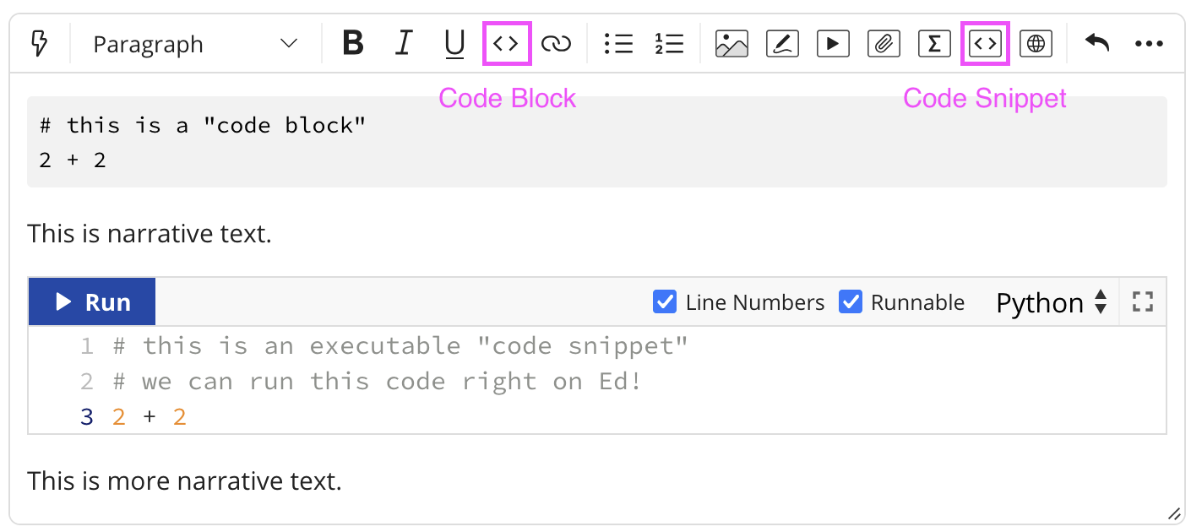Create a numbered list
Image resolution: width=1191 pixels, height=532 pixels.
669,44
